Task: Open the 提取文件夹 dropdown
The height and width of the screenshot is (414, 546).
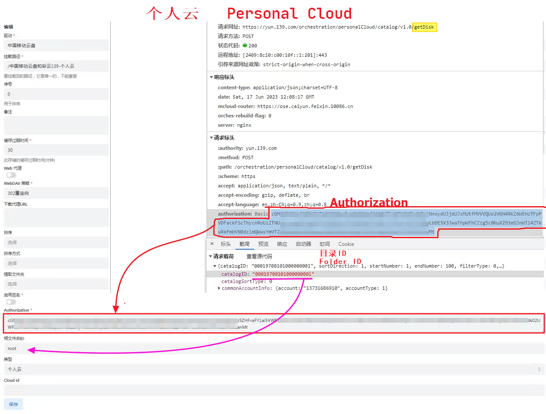Action: click(56, 284)
